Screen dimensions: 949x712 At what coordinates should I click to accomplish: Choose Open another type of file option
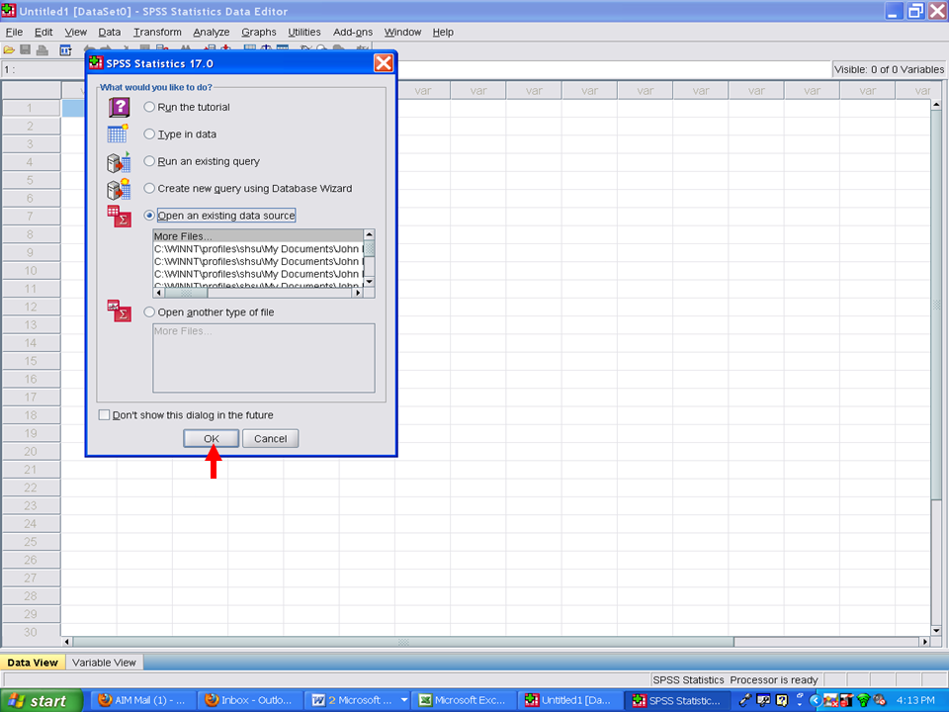pos(149,312)
